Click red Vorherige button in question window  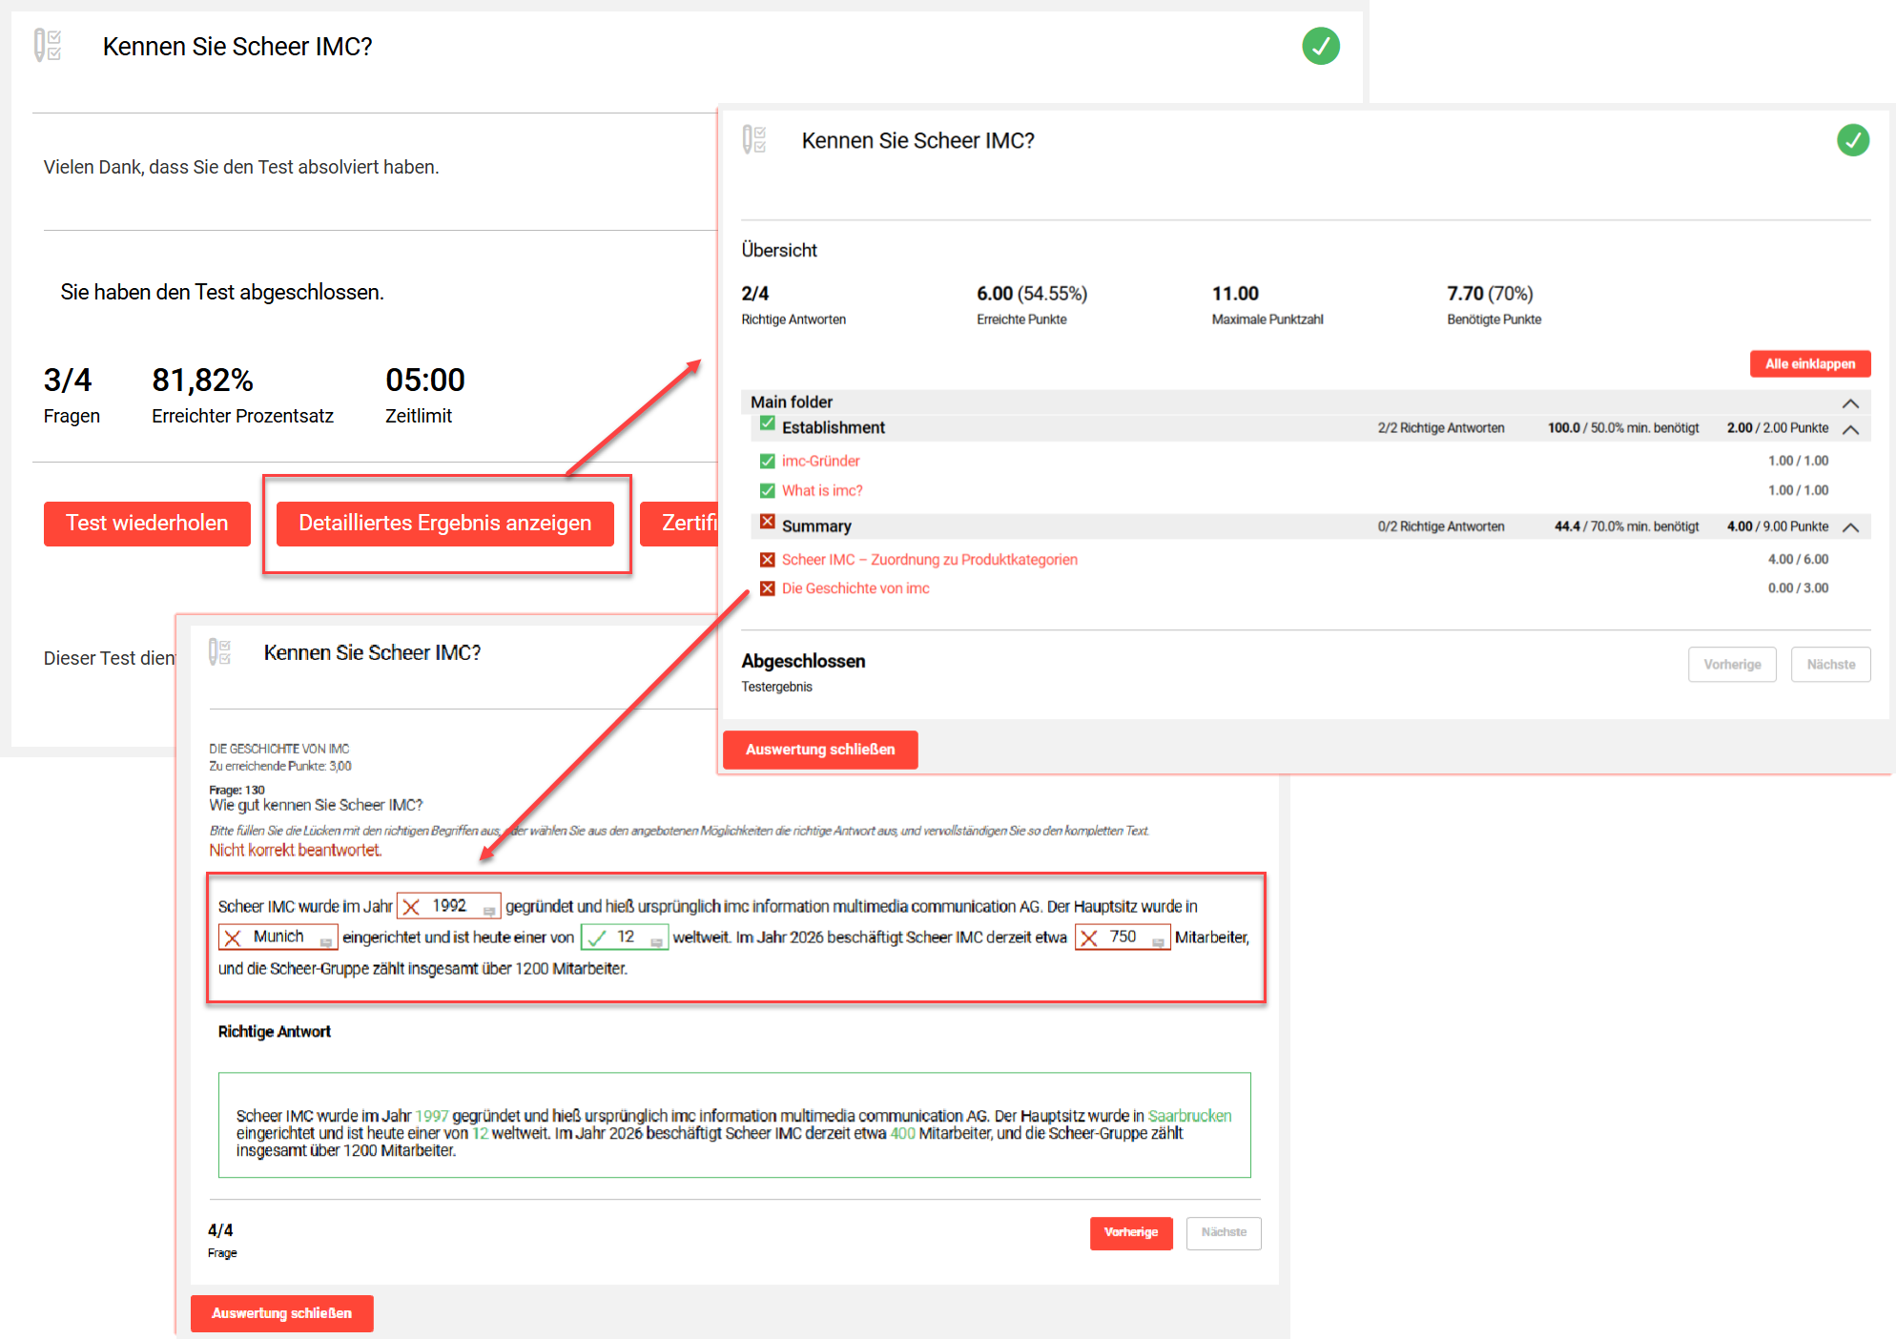pos(1131,1232)
